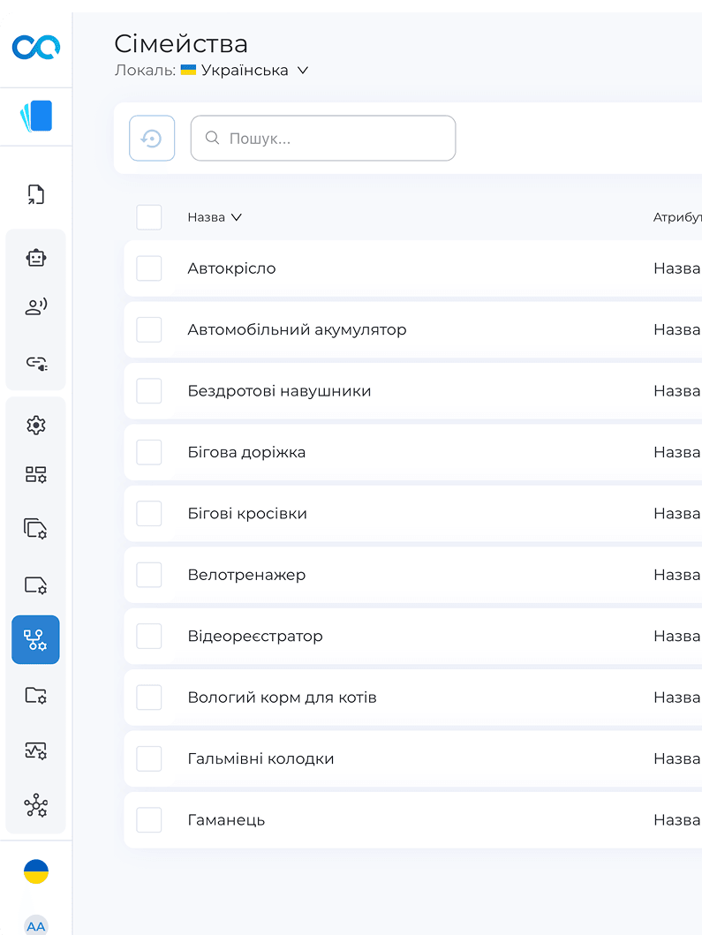Open the AA user avatar

(36, 925)
